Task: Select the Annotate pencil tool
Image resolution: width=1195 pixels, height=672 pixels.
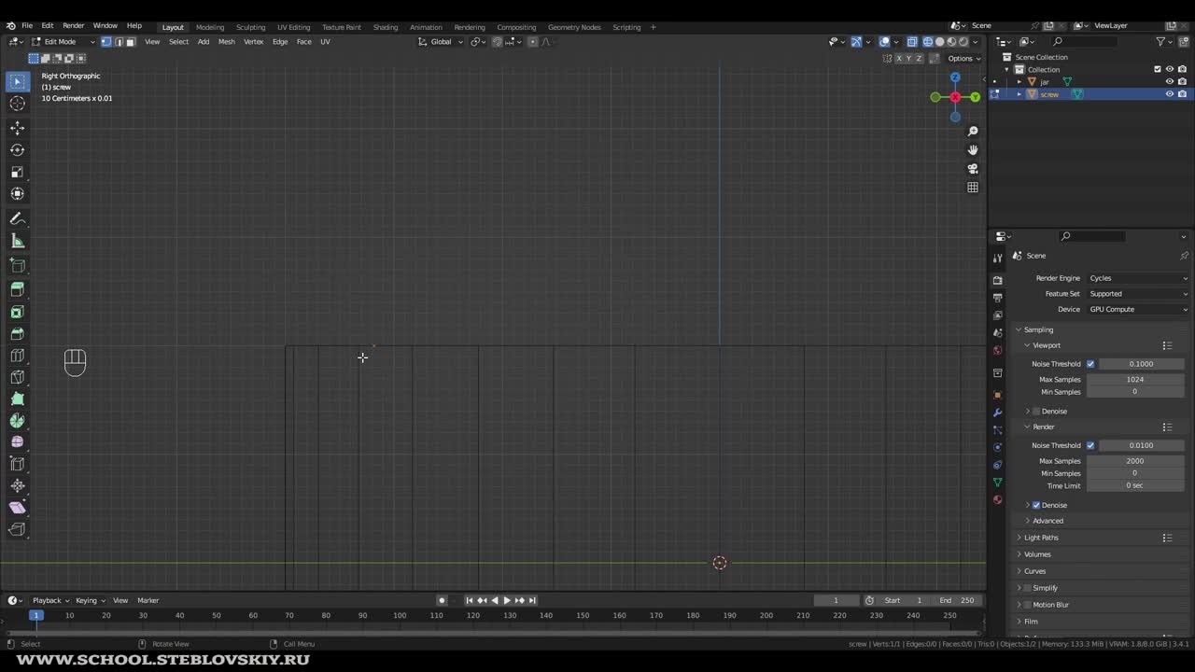Action: click(x=17, y=218)
